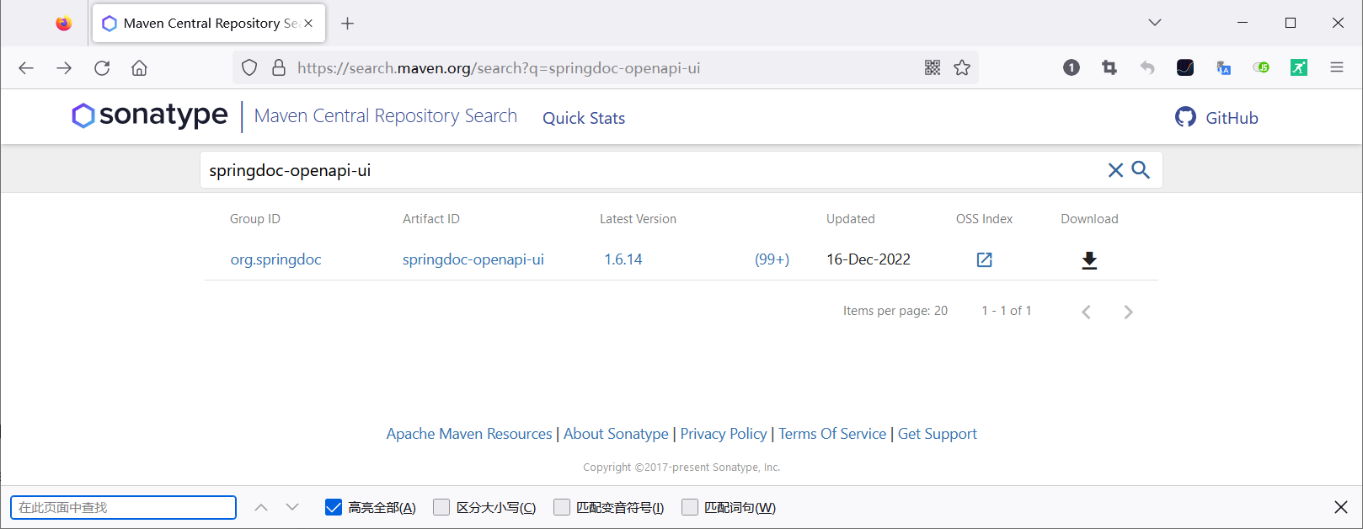Show all versions via (99+)
Image resolution: width=1363 pixels, height=529 pixels.
tap(772, 259)
